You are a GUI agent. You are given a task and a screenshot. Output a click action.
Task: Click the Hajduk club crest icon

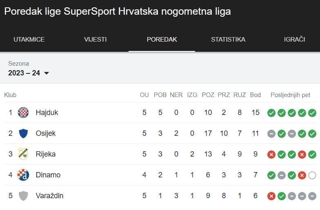(x=23, y=113)
